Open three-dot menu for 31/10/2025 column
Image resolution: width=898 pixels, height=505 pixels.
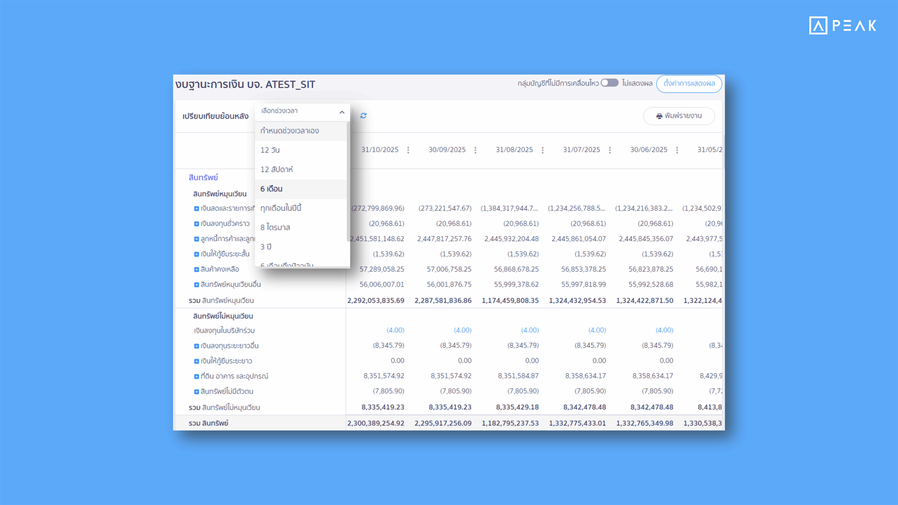[408, 150]
